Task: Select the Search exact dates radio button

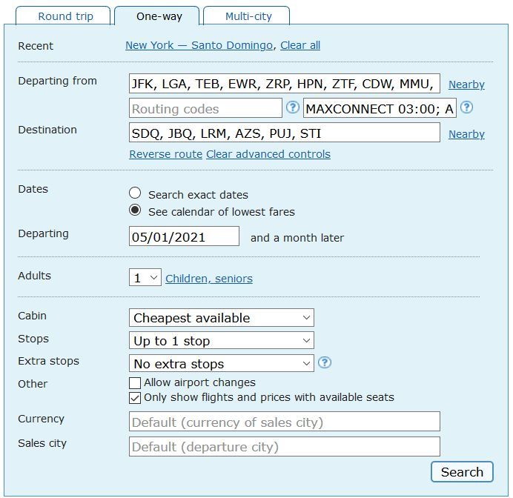Action: [135, 193]
